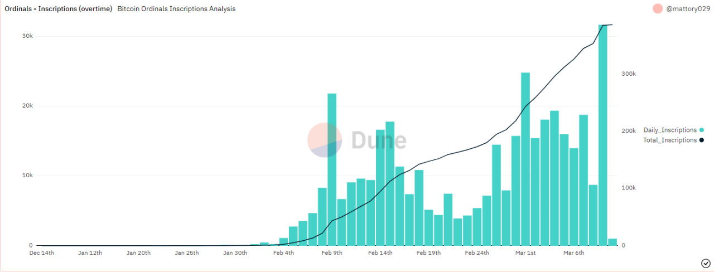Screen dimensions: 714x272
Task: Click the Dec 14th x-axis label
Action: [42, 253]
